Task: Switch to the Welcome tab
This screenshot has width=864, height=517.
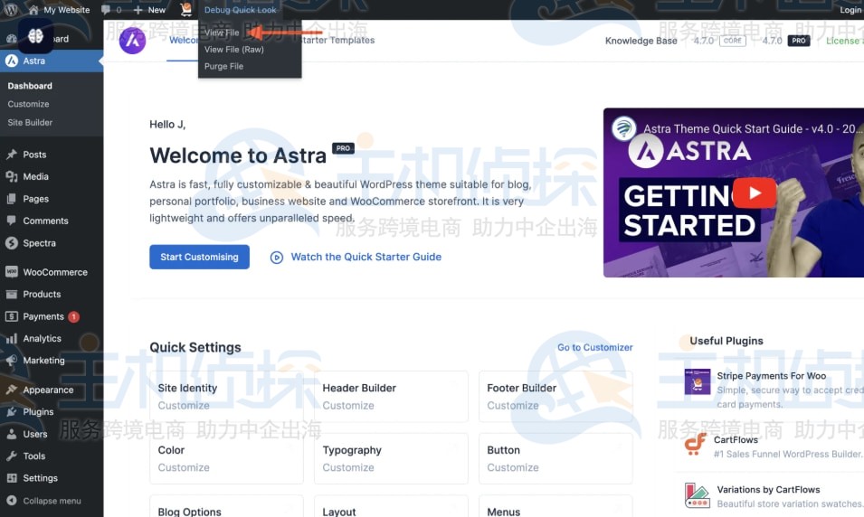Action: [x=183, y=40]
